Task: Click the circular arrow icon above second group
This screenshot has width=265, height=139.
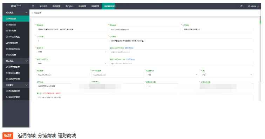Action: pos(7,55)
